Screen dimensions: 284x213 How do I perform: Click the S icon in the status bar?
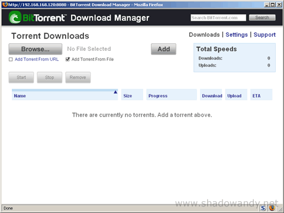(263, 208)
